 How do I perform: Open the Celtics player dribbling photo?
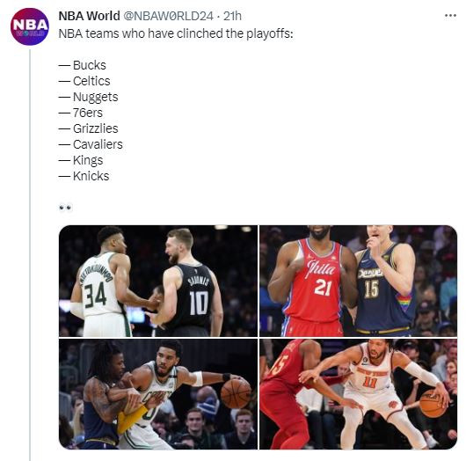(158, 394)
